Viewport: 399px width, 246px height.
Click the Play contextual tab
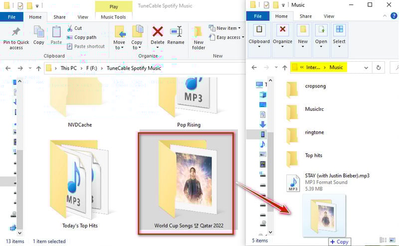point(114,6)
